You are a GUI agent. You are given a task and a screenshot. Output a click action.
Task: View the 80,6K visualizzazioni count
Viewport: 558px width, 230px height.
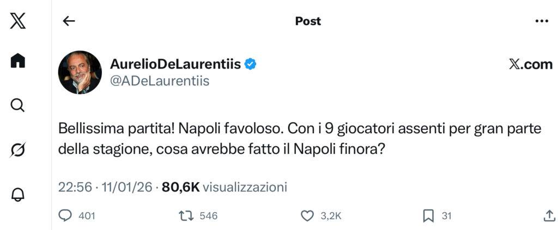[x=225, y=187]
